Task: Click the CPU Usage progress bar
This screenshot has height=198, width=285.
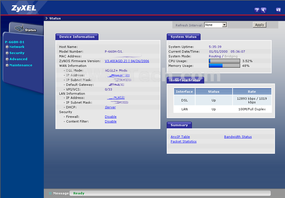Action: click(224, 61)
